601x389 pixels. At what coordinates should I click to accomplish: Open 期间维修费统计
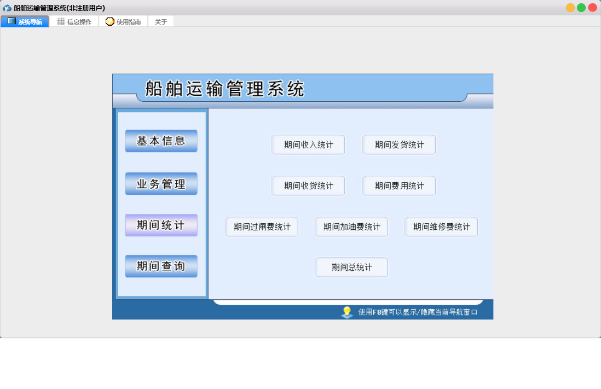pyautogui.click(x=441, y=227)
